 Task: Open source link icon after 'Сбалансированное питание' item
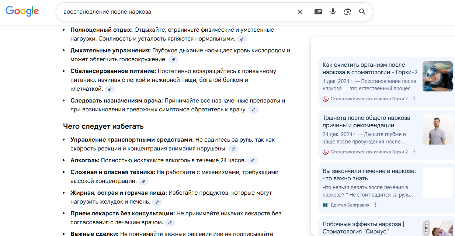point(110,89)
